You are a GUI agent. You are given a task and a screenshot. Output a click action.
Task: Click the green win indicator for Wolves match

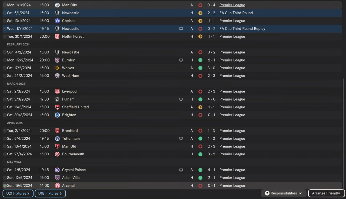point(200,68)
